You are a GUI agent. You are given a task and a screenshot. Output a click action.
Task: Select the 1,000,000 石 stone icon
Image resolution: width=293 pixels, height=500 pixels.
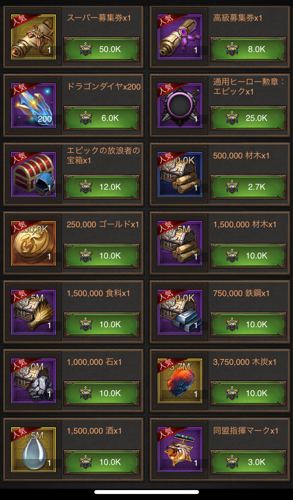tap(33, 381)
